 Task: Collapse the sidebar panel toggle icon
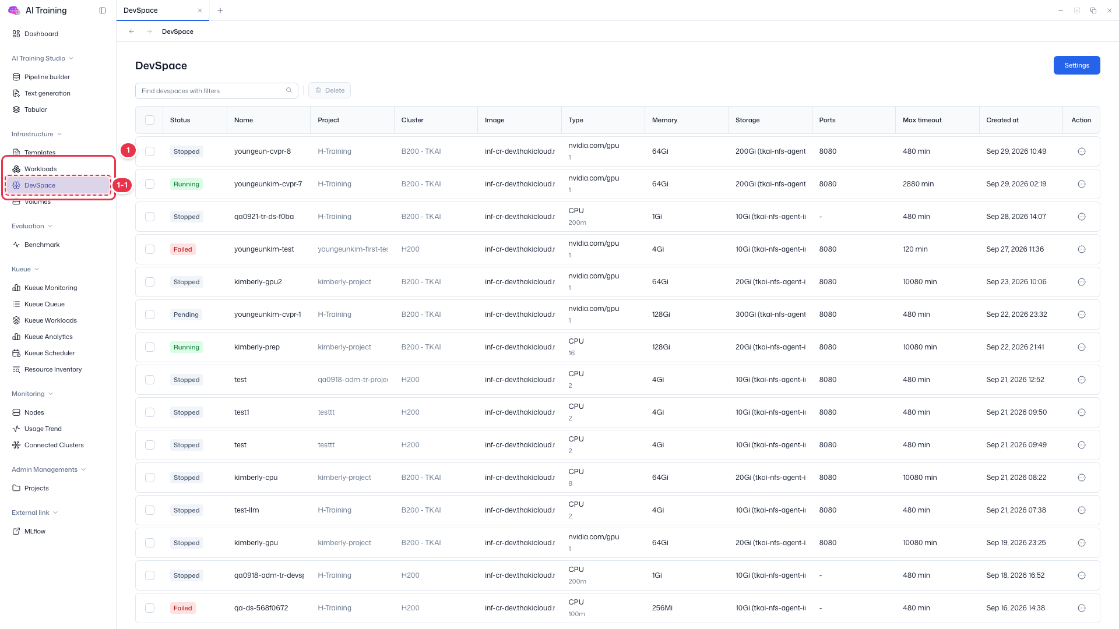click(x=103, y=10)
